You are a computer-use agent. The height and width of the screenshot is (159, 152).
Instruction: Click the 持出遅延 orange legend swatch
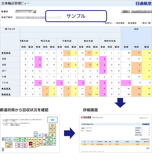pos(115,23)
